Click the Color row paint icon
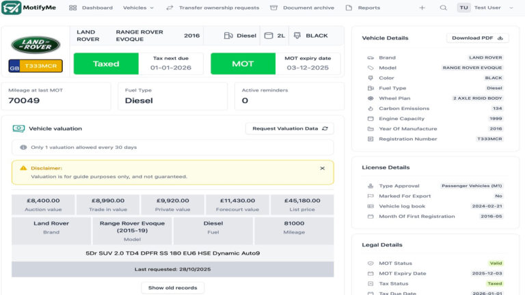Image resolution: width=525 pixels, height=295 pixels. 371,78
